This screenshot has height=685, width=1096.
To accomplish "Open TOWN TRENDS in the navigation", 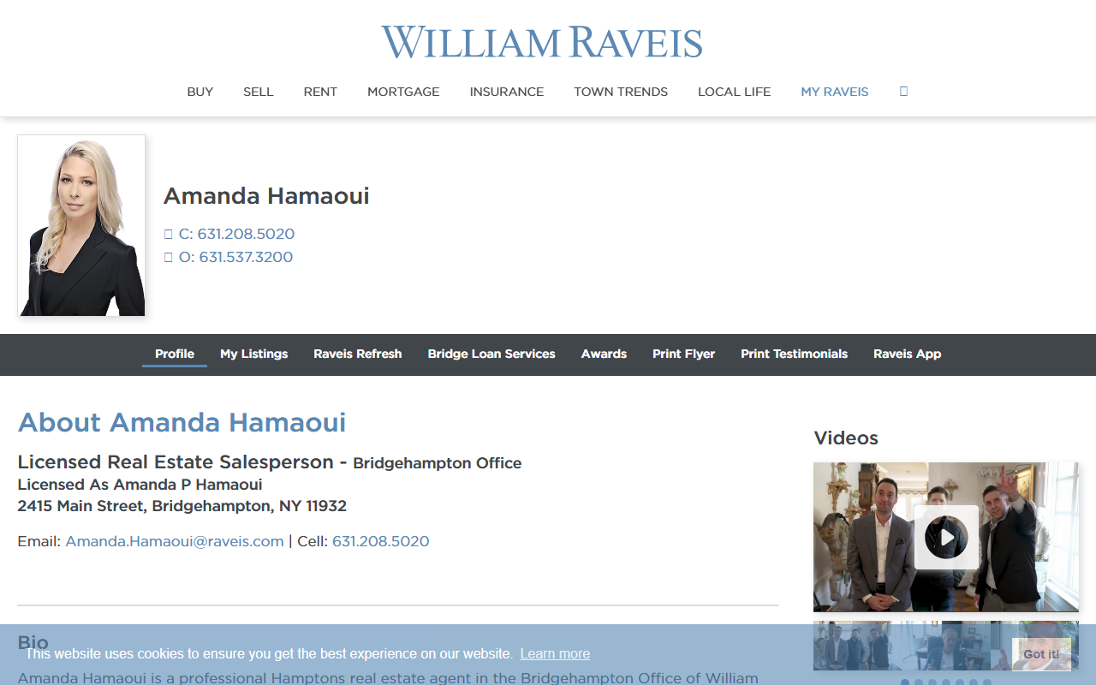I will (x=621, y=92).
